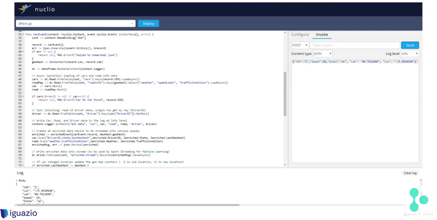437x220 pixels.
Task: Click the '"Speed": 19' log entry
Action: (x=31, y=197)
